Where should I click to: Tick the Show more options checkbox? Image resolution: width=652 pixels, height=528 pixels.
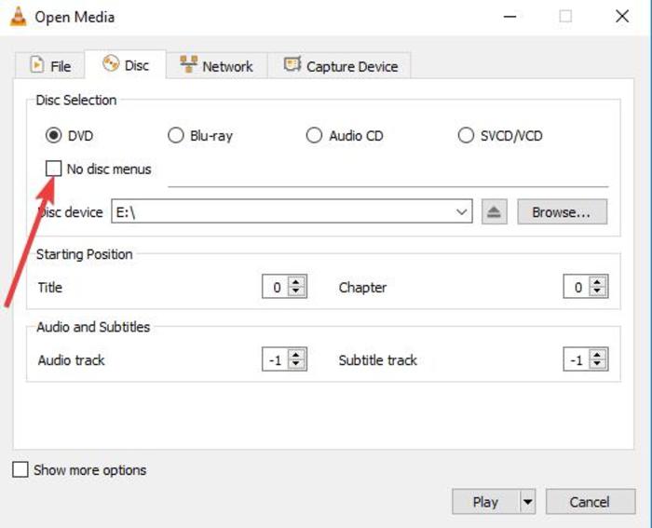tap(20, 469)
